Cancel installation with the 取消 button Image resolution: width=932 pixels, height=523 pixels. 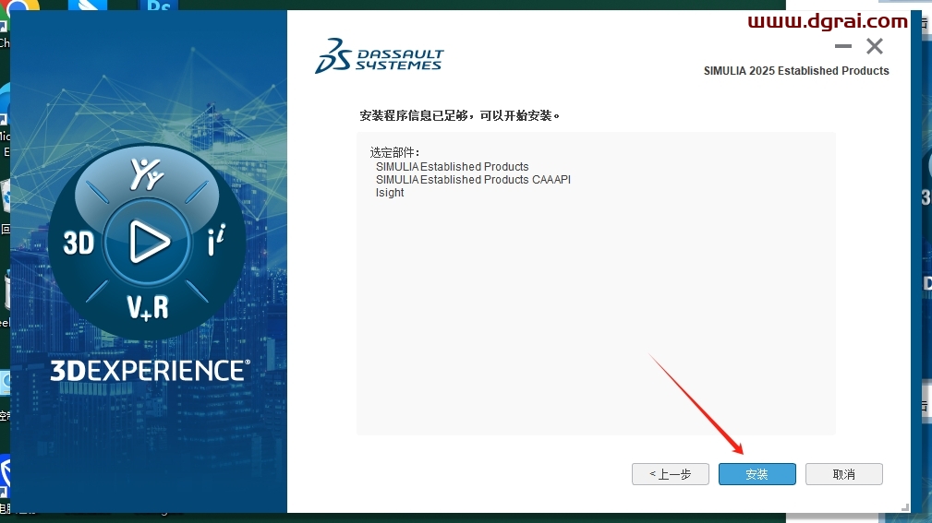843,474
